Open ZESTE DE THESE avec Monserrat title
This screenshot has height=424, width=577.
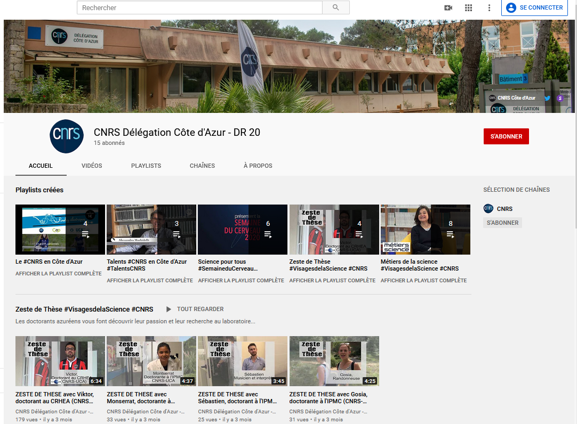[x=141, y=397]
